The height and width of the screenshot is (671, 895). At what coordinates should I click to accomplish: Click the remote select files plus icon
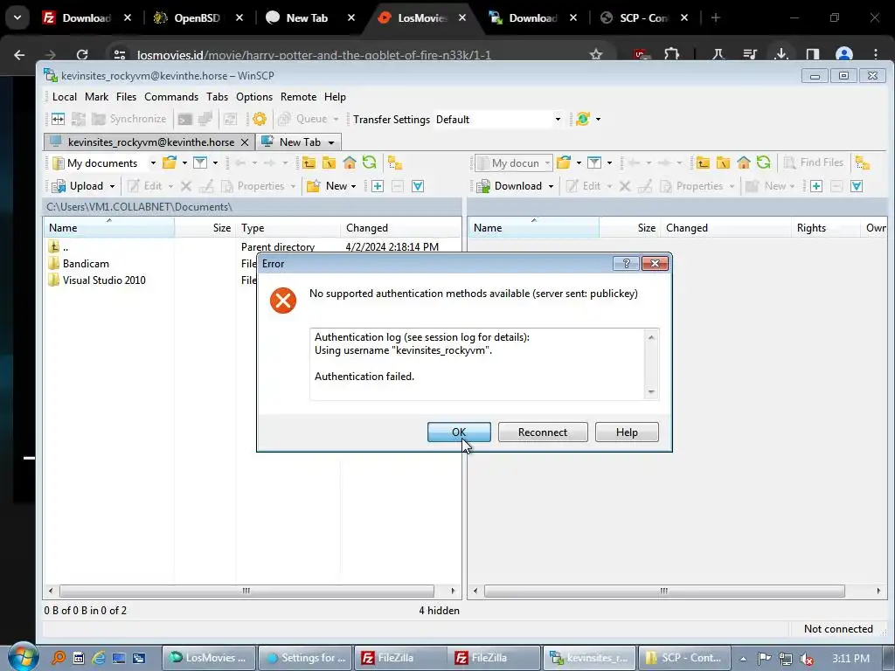tap(816, 186)
